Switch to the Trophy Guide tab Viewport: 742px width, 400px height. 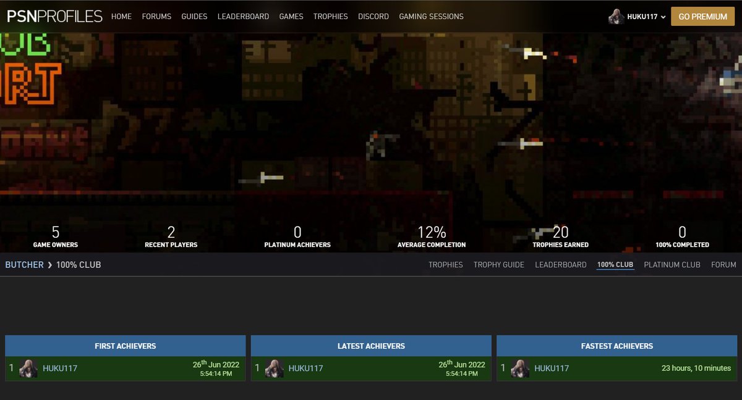coord(499,265)
